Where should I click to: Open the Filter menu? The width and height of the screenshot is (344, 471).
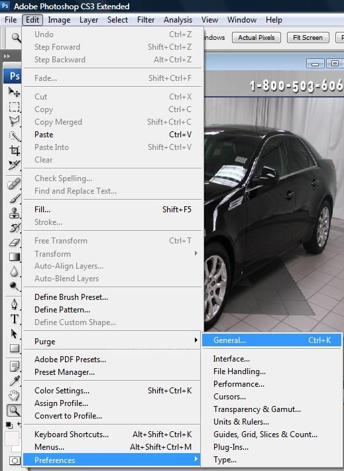coord(146,20)
